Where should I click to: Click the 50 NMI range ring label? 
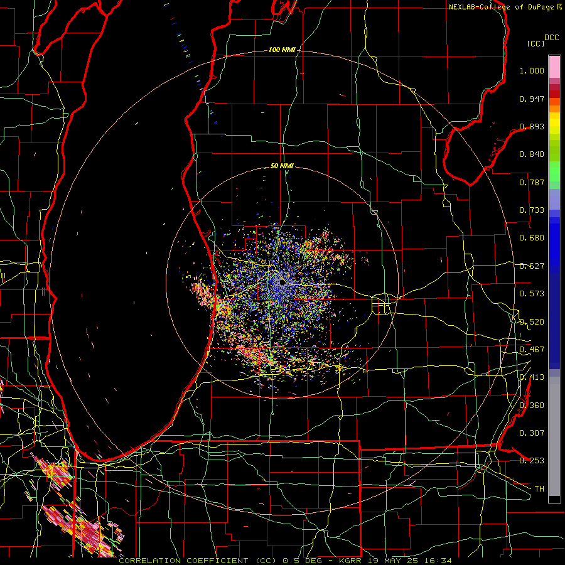coord(282,166)
